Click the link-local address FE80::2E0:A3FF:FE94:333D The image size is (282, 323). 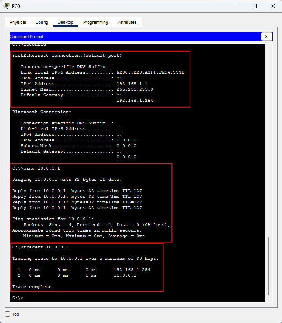click(150, 72)
